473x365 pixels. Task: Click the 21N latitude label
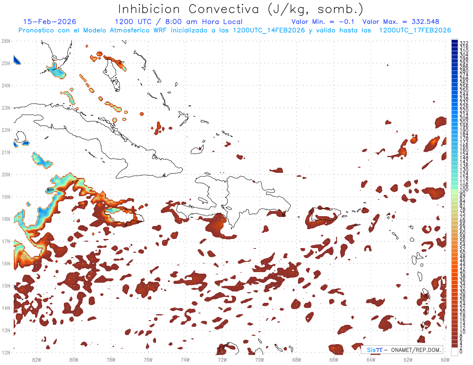pyautogui.click(x=6, y=152)
